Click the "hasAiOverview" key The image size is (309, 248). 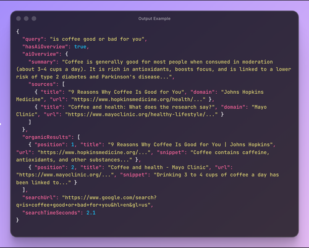[x=45, y=47]
